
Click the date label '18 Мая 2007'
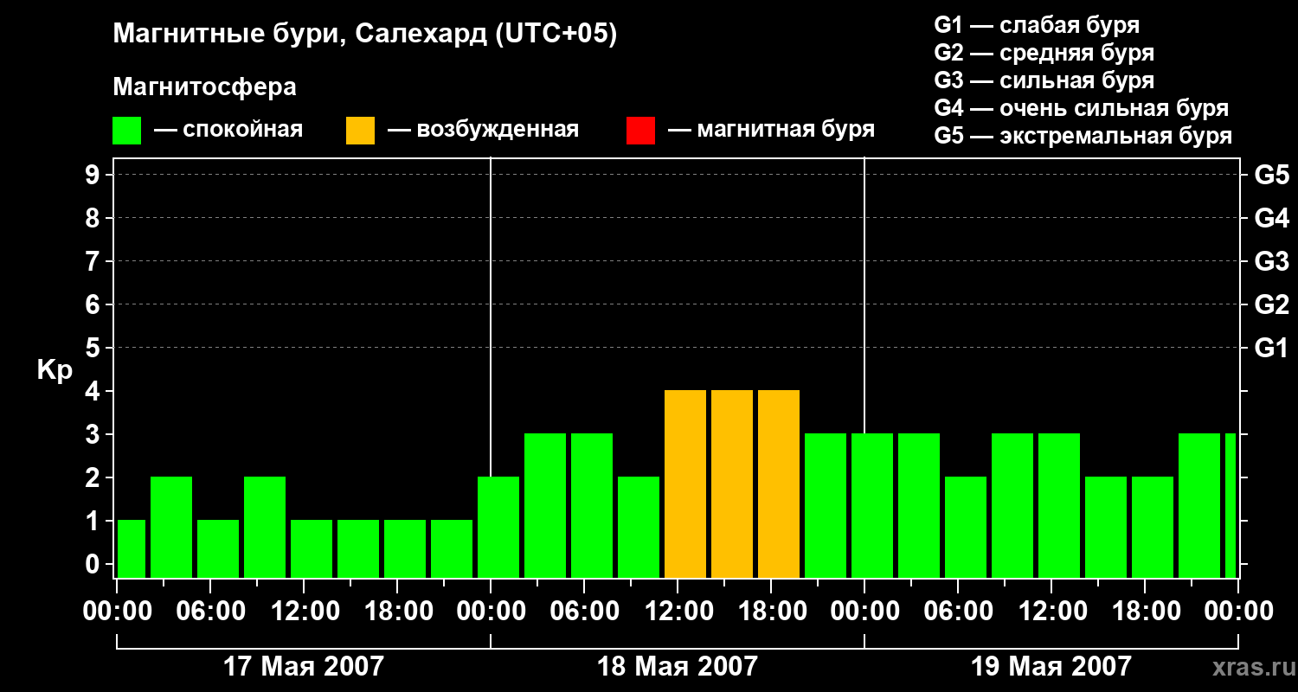[x=678, y=666]
